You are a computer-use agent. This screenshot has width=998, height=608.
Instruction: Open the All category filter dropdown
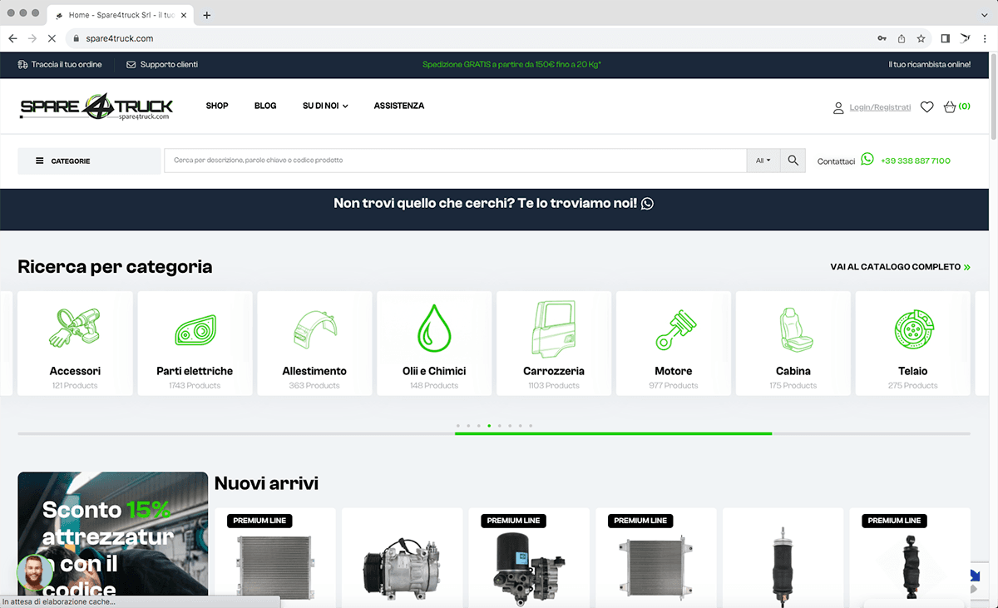coord(763,161)
